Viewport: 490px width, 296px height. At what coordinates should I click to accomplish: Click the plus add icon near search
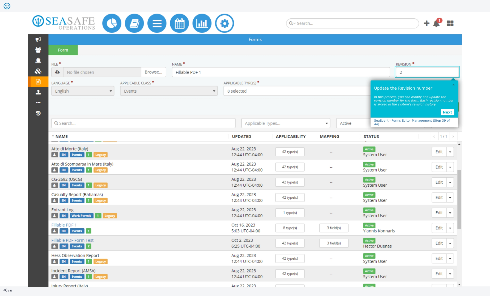coord(426,23)
